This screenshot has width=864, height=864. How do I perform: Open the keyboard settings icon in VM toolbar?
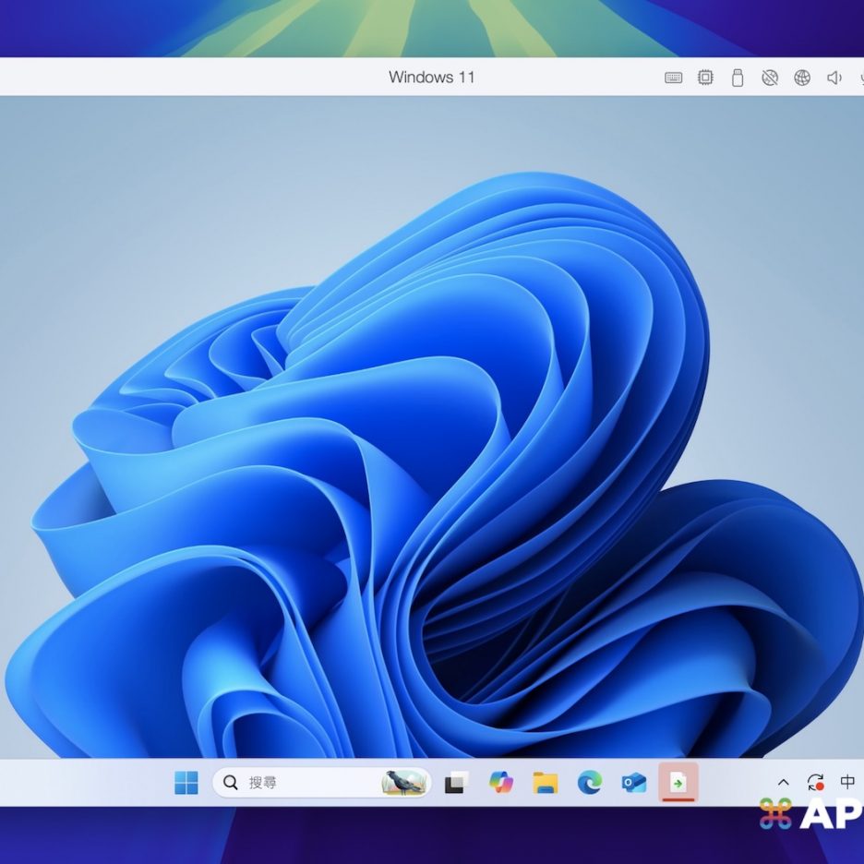click(x=674, y=78)
